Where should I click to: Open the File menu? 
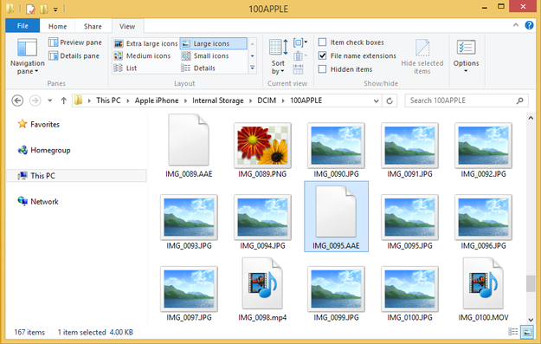click(23, 26)
